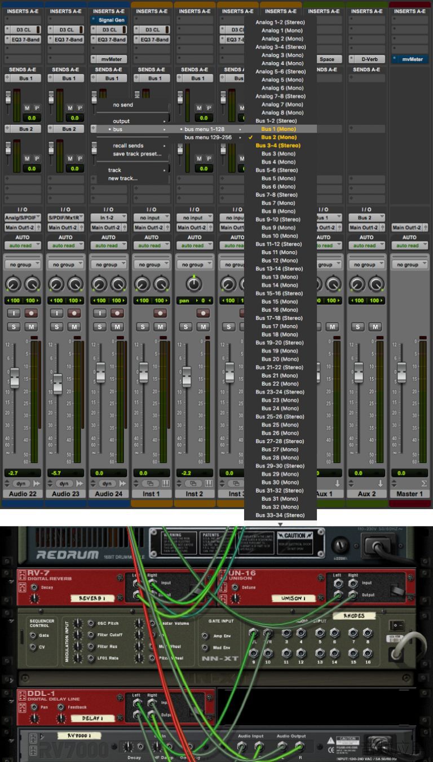Mute the Inst 1 track
This screenshot has width=433, height=762.
coord(160,327)
